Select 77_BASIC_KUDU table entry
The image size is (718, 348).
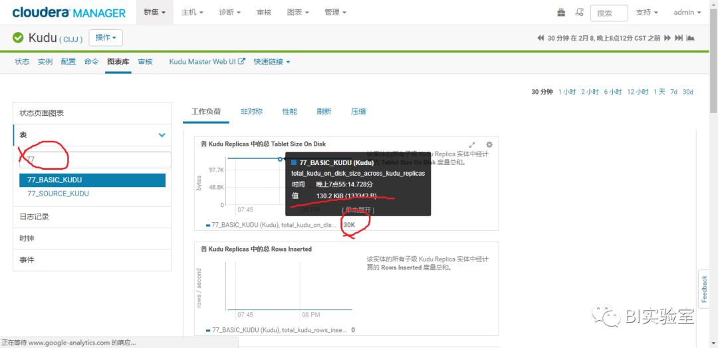tap(92, 180)
